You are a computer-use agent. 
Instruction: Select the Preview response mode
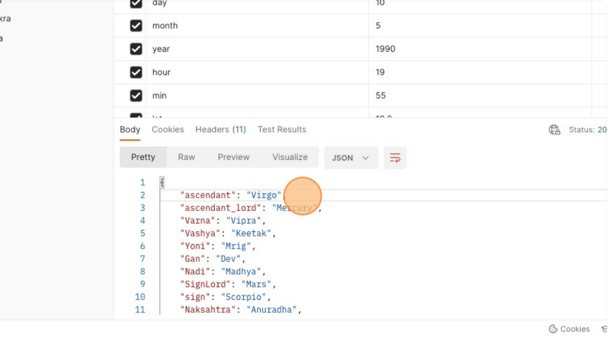click(x=234, y=157)
